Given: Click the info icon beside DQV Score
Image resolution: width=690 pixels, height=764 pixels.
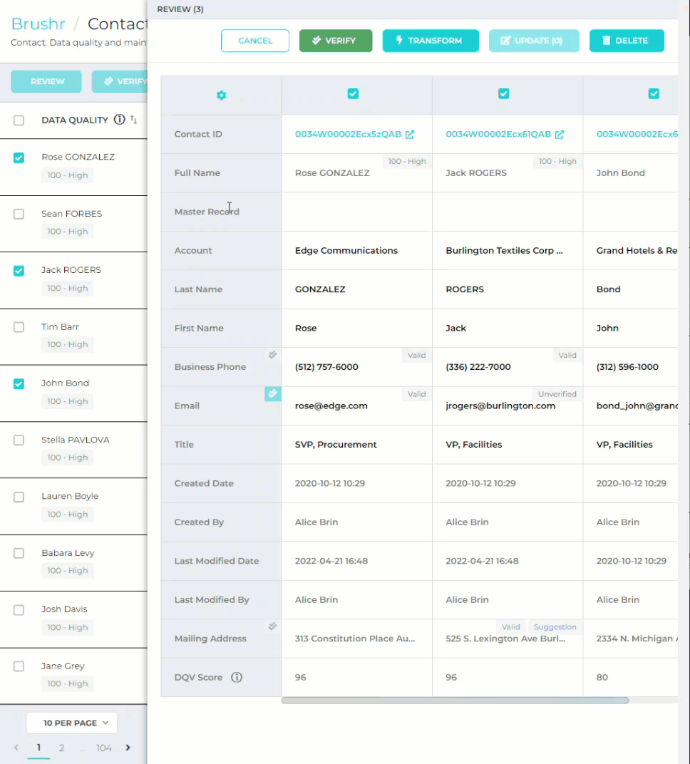Looking at the screenshot, I should 237,677.
